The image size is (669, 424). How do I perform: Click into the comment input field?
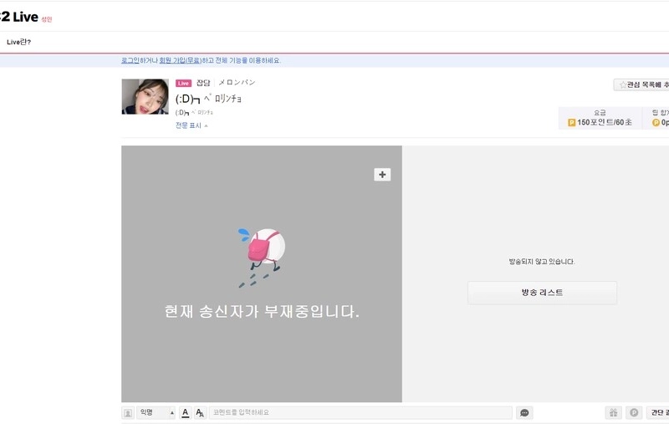tap(360, 412)
